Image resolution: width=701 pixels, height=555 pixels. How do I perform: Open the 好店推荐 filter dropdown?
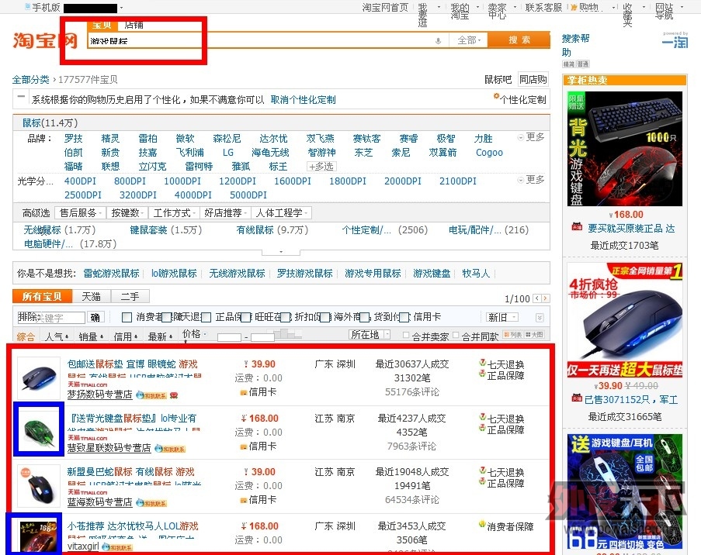226,213
